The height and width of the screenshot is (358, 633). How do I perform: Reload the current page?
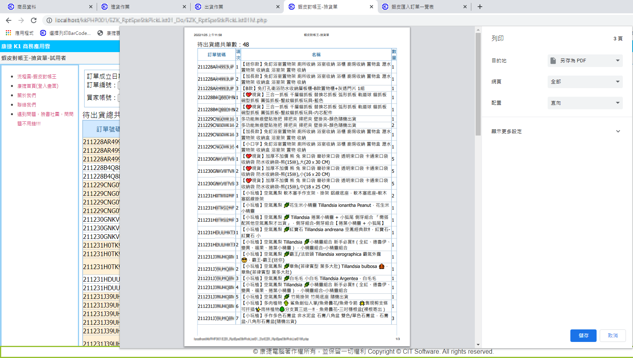coord(34,20)
